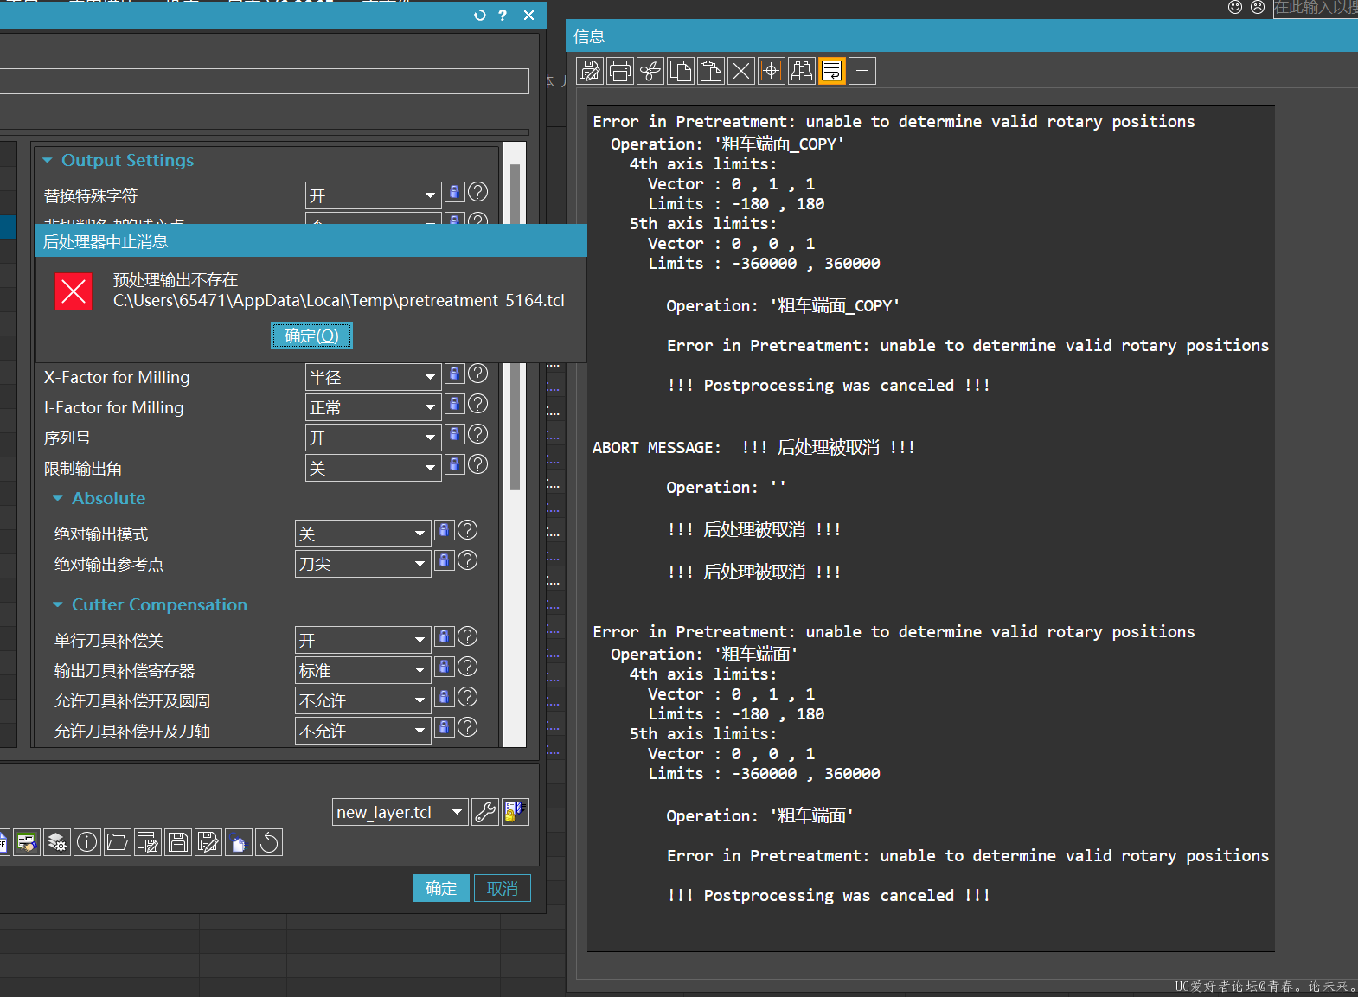Image resolution: width=1358 pixels, height=997 pixels.
Task: Toggle lock on 绝对输出参考点 row
Action: [445, 560]
